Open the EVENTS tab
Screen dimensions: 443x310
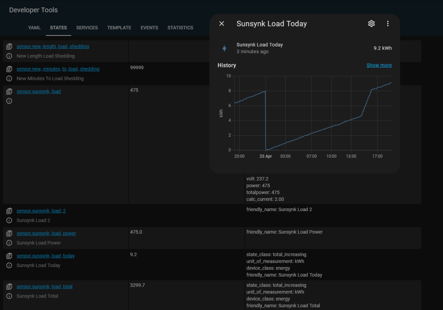(149, 28)
